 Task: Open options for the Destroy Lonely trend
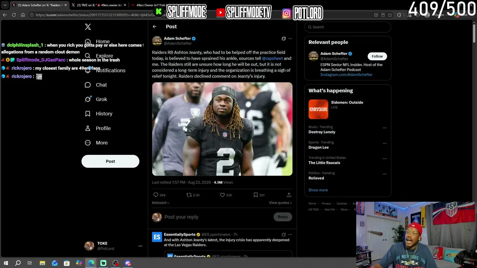point(385,128)
